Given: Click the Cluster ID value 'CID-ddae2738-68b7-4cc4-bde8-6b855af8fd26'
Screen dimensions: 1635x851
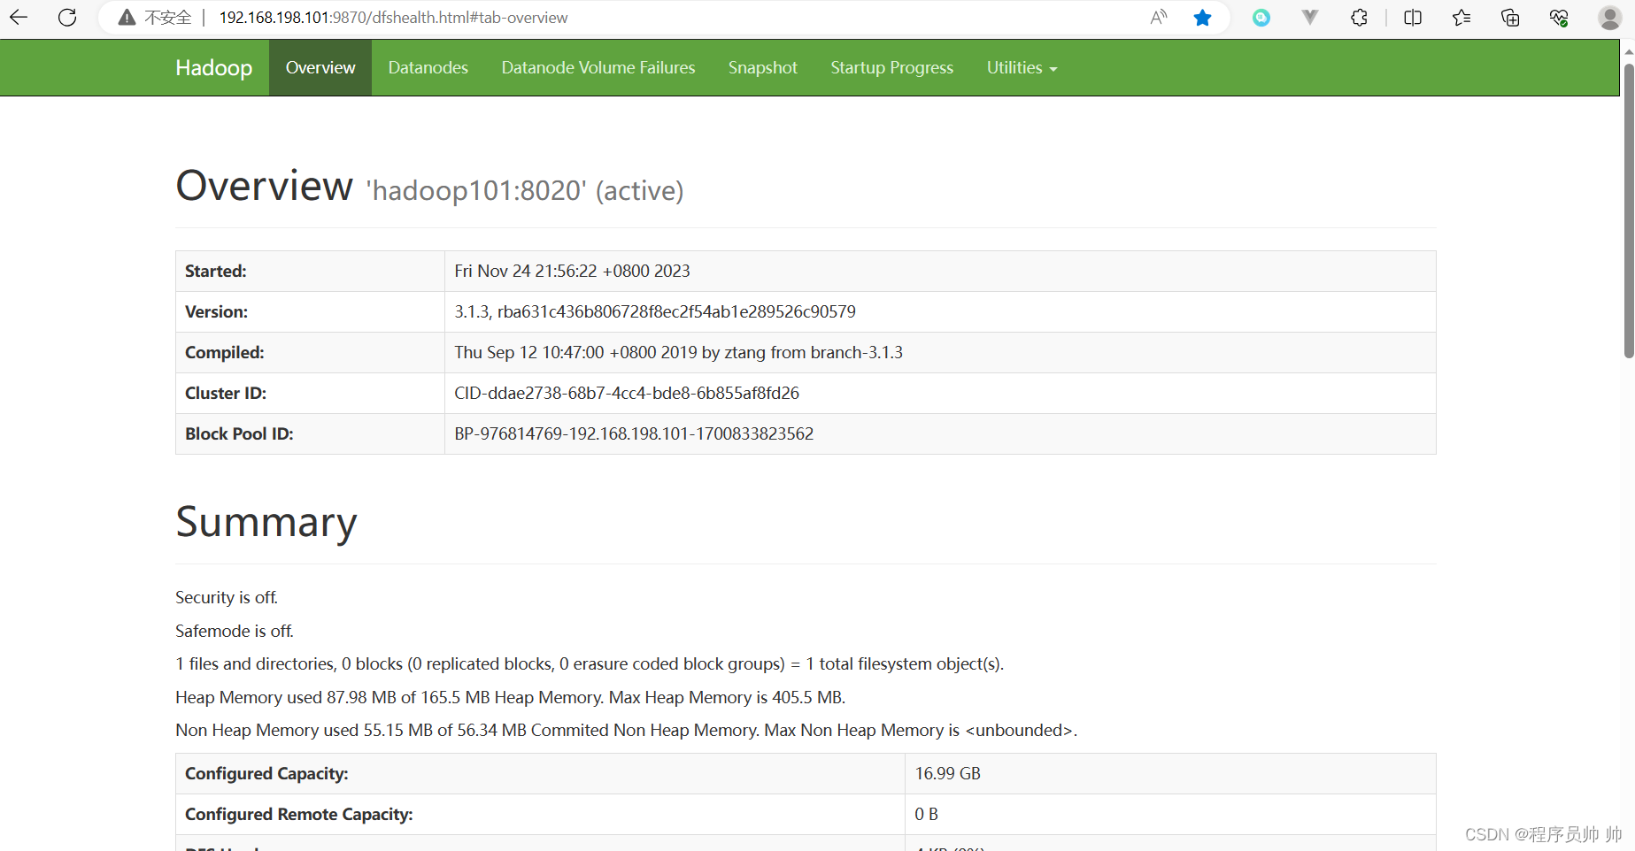Looking at the screenshot, I should [627, 394].
